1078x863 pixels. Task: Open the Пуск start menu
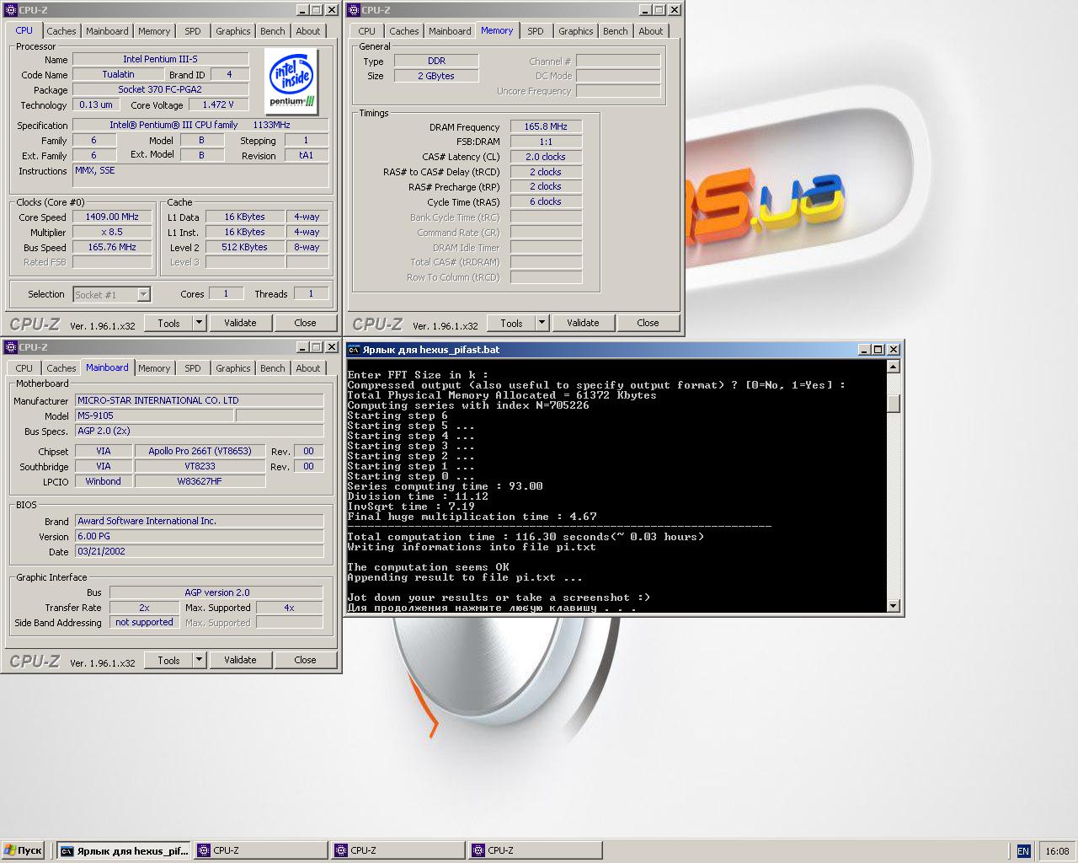(23, 850)
